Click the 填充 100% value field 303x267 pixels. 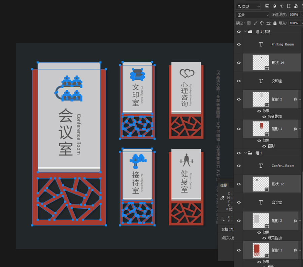click(294, 23)
